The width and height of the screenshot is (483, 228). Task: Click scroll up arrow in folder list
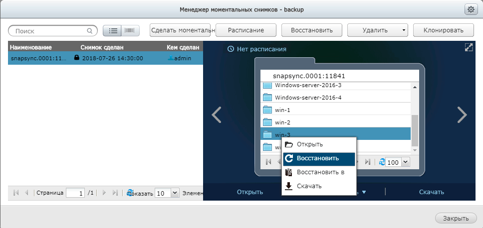(x=415, y=88)
